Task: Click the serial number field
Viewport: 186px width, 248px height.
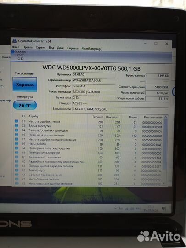Action: tap(94, 80)
